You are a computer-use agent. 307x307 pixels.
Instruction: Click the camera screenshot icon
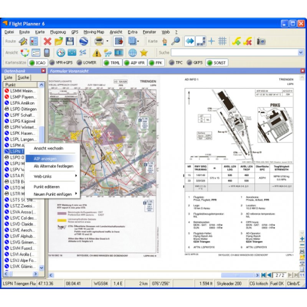coord(261,41)
